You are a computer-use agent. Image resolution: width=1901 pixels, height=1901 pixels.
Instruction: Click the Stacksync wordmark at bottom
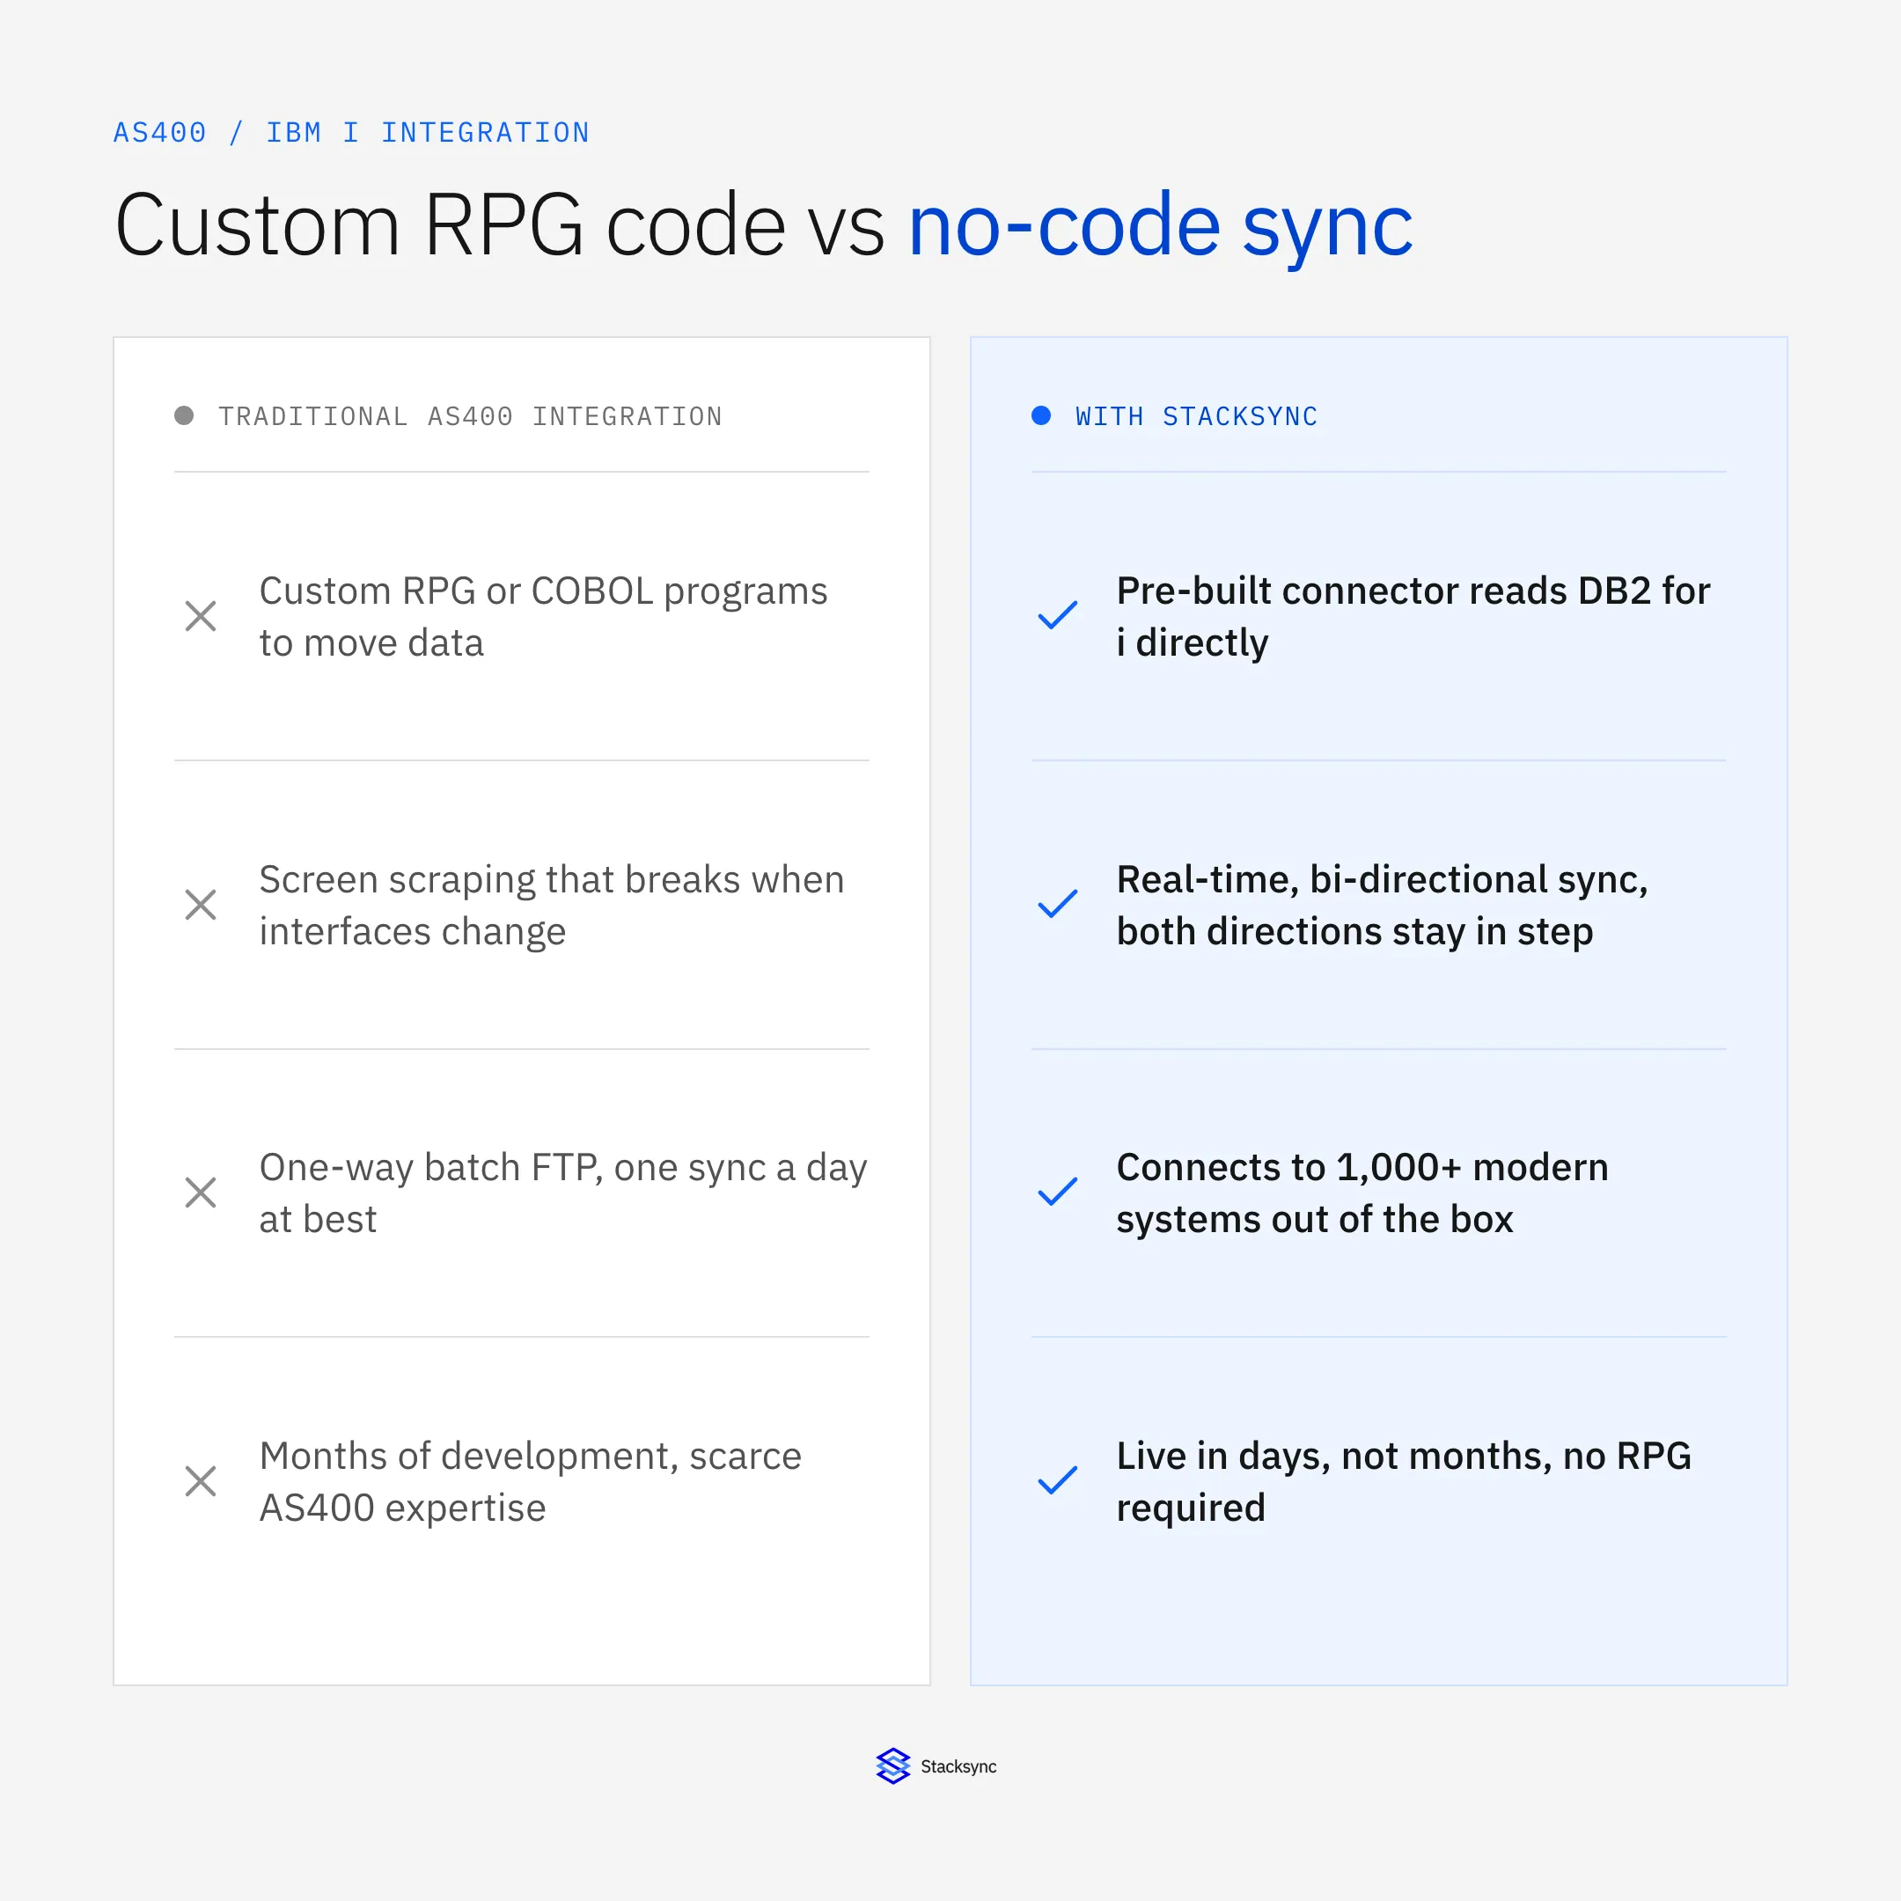click(x=958, y=1767)
